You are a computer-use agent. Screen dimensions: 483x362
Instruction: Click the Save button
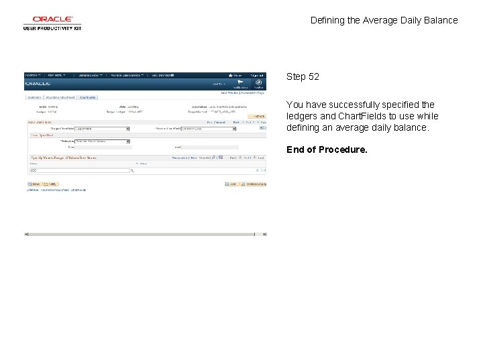click(34, 184)
